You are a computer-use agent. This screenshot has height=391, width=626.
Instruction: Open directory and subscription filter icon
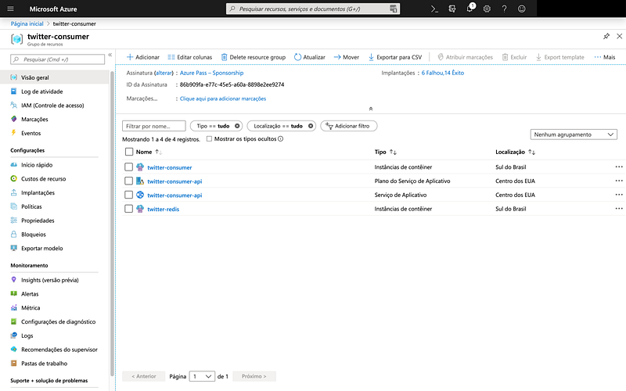452,9
